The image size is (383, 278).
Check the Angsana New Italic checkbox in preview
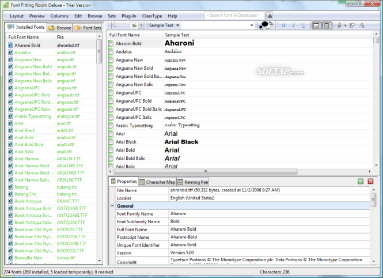pyautogui.click(x=111, y=85)
